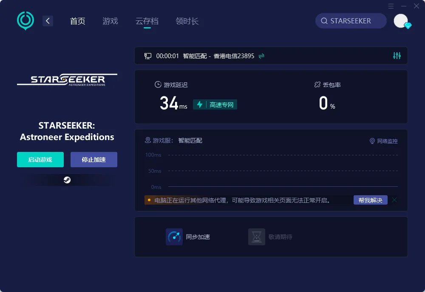Click the clock icon next to 游戏延迟
The image size is (425, 292).
(158, 84)
